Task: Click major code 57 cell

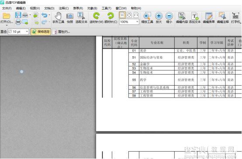Action: coord(134,91)
